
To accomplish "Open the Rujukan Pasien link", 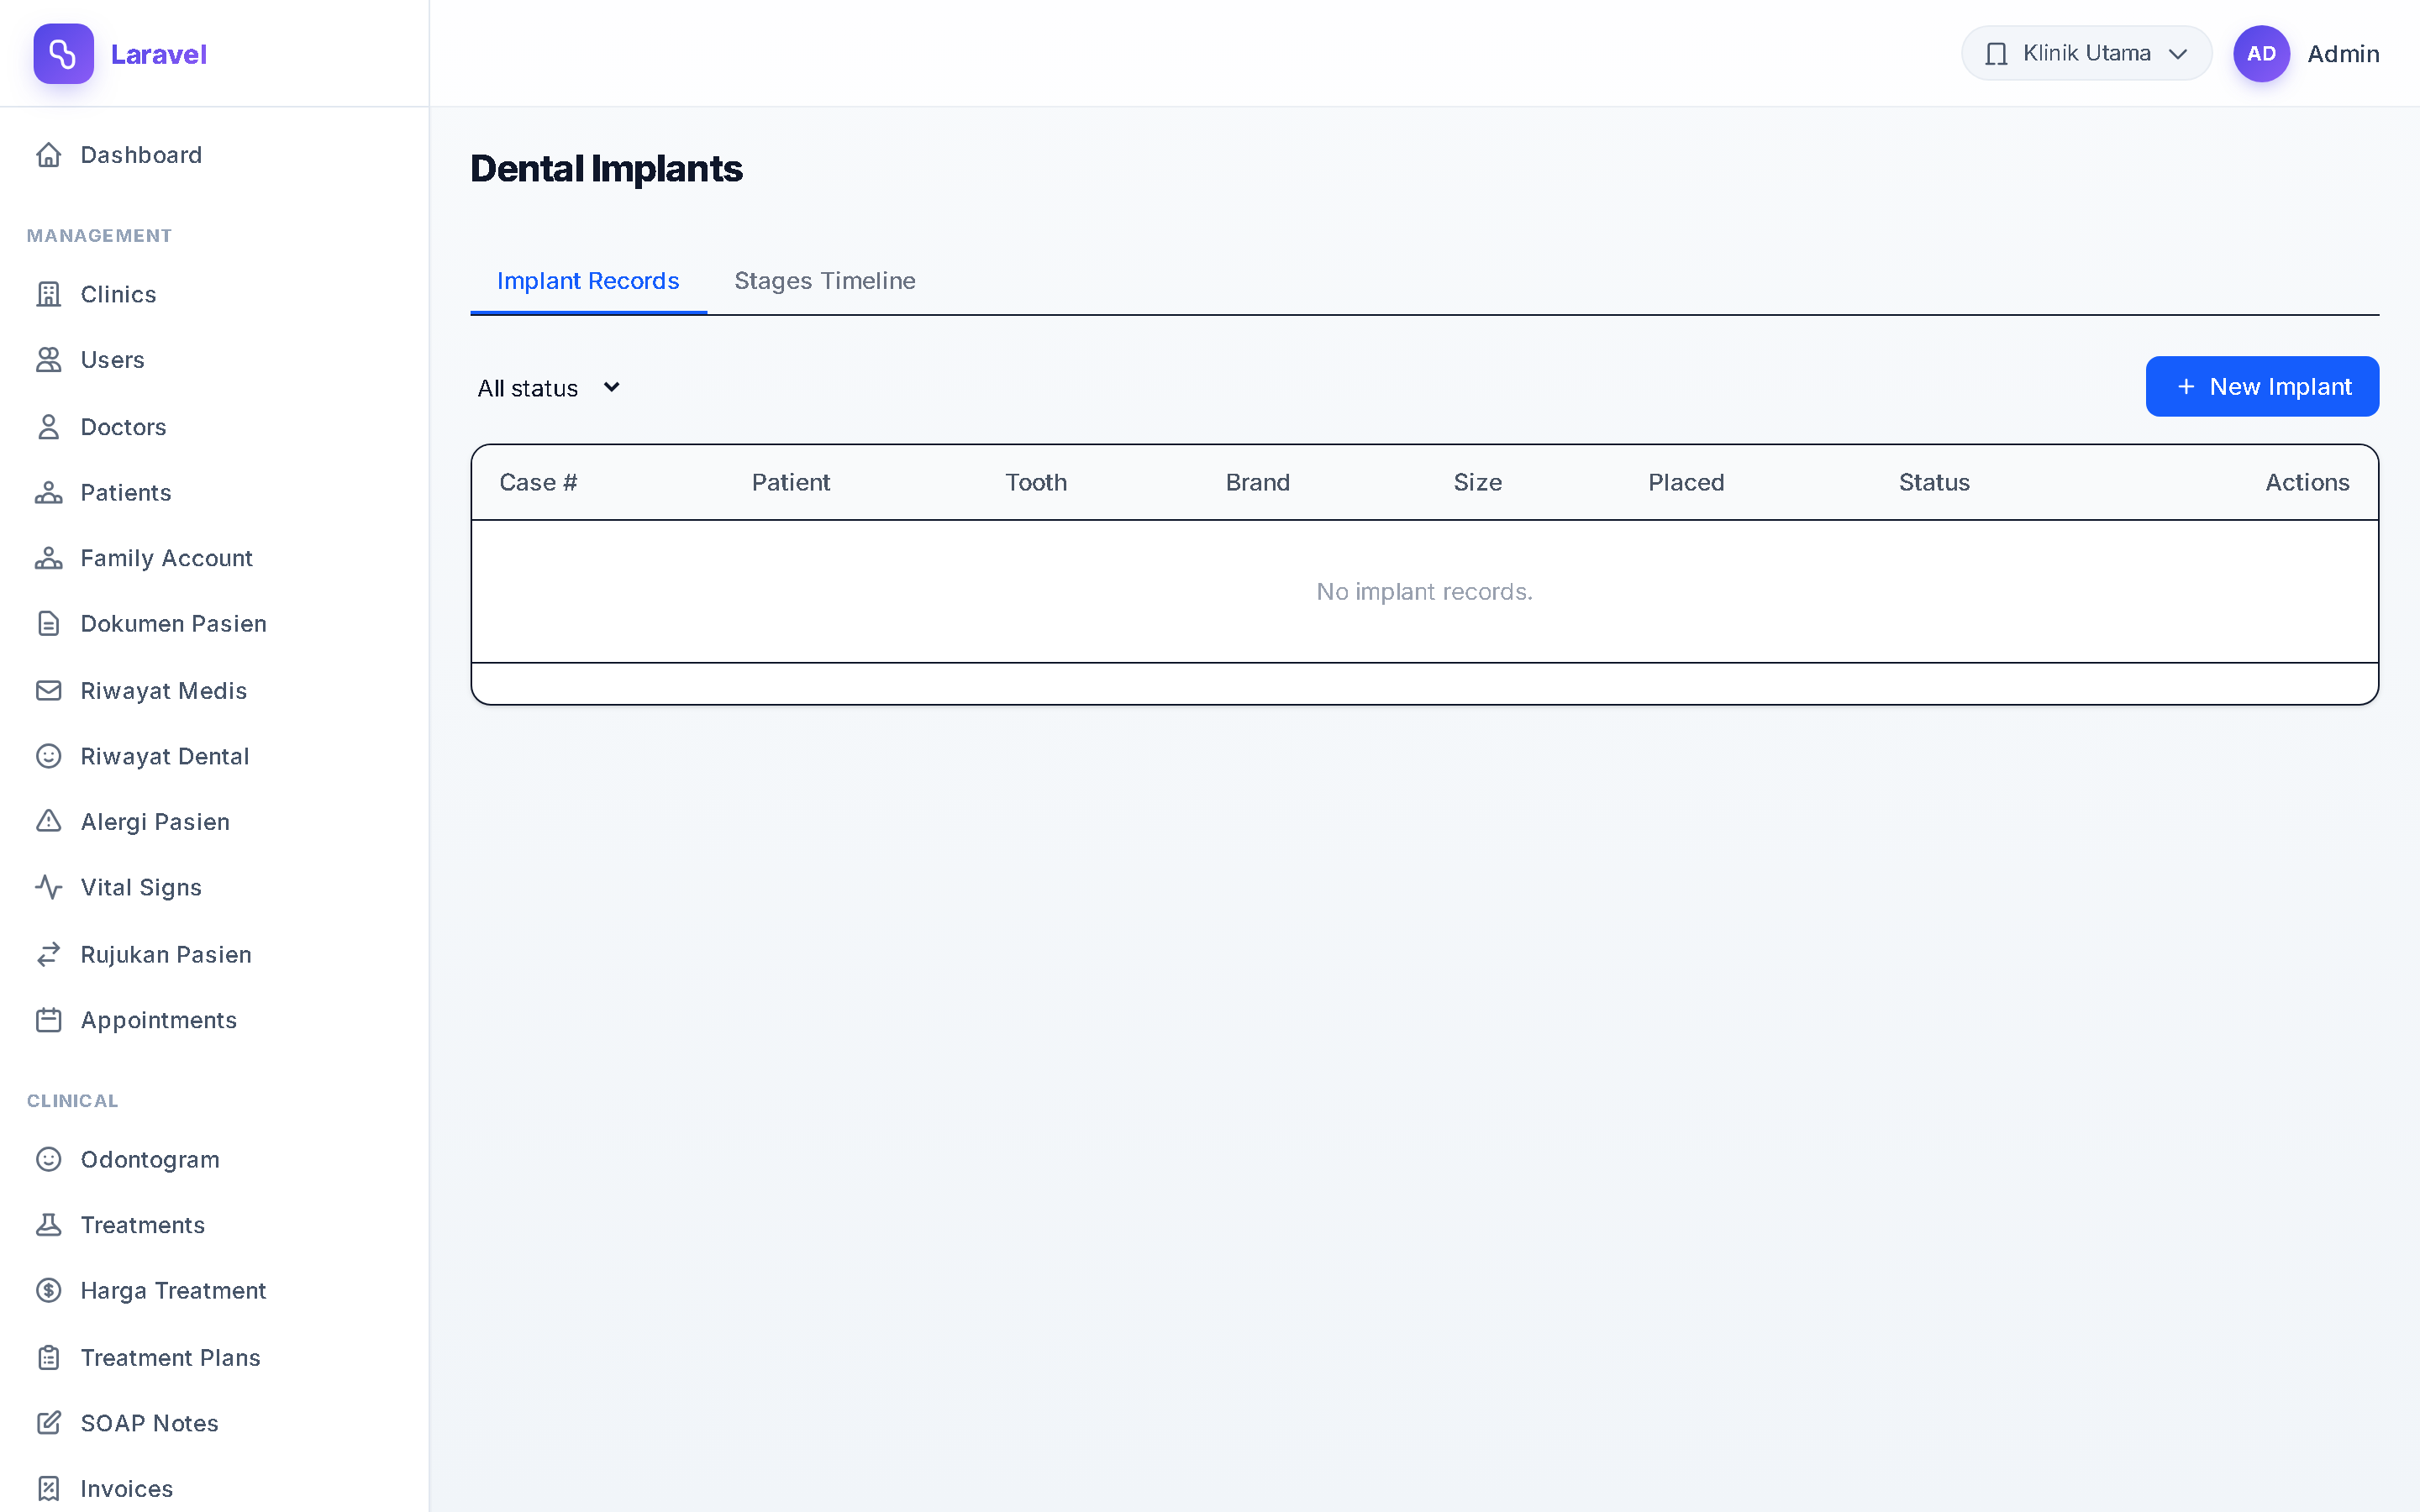I will click(x=214, y=955).
